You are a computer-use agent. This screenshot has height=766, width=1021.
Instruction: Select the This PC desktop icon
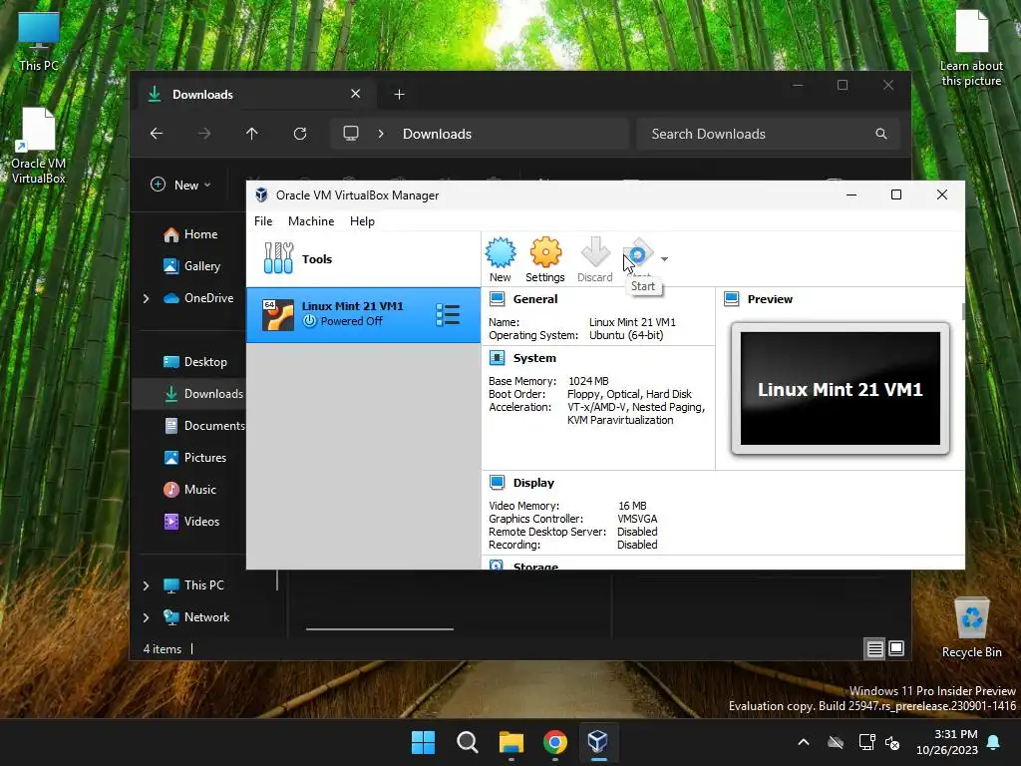(39, 42)
